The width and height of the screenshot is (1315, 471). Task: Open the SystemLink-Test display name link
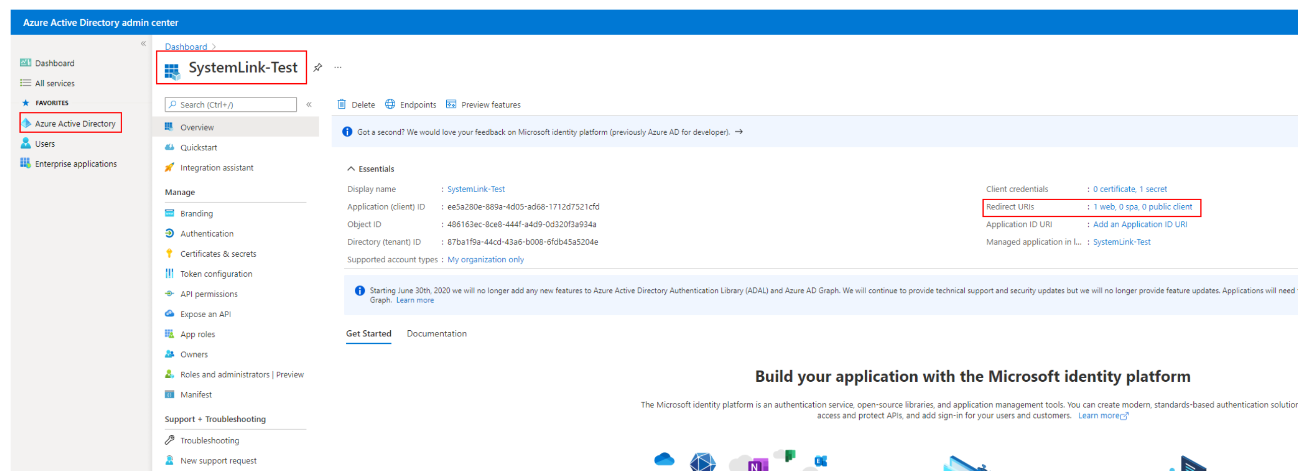476,189
